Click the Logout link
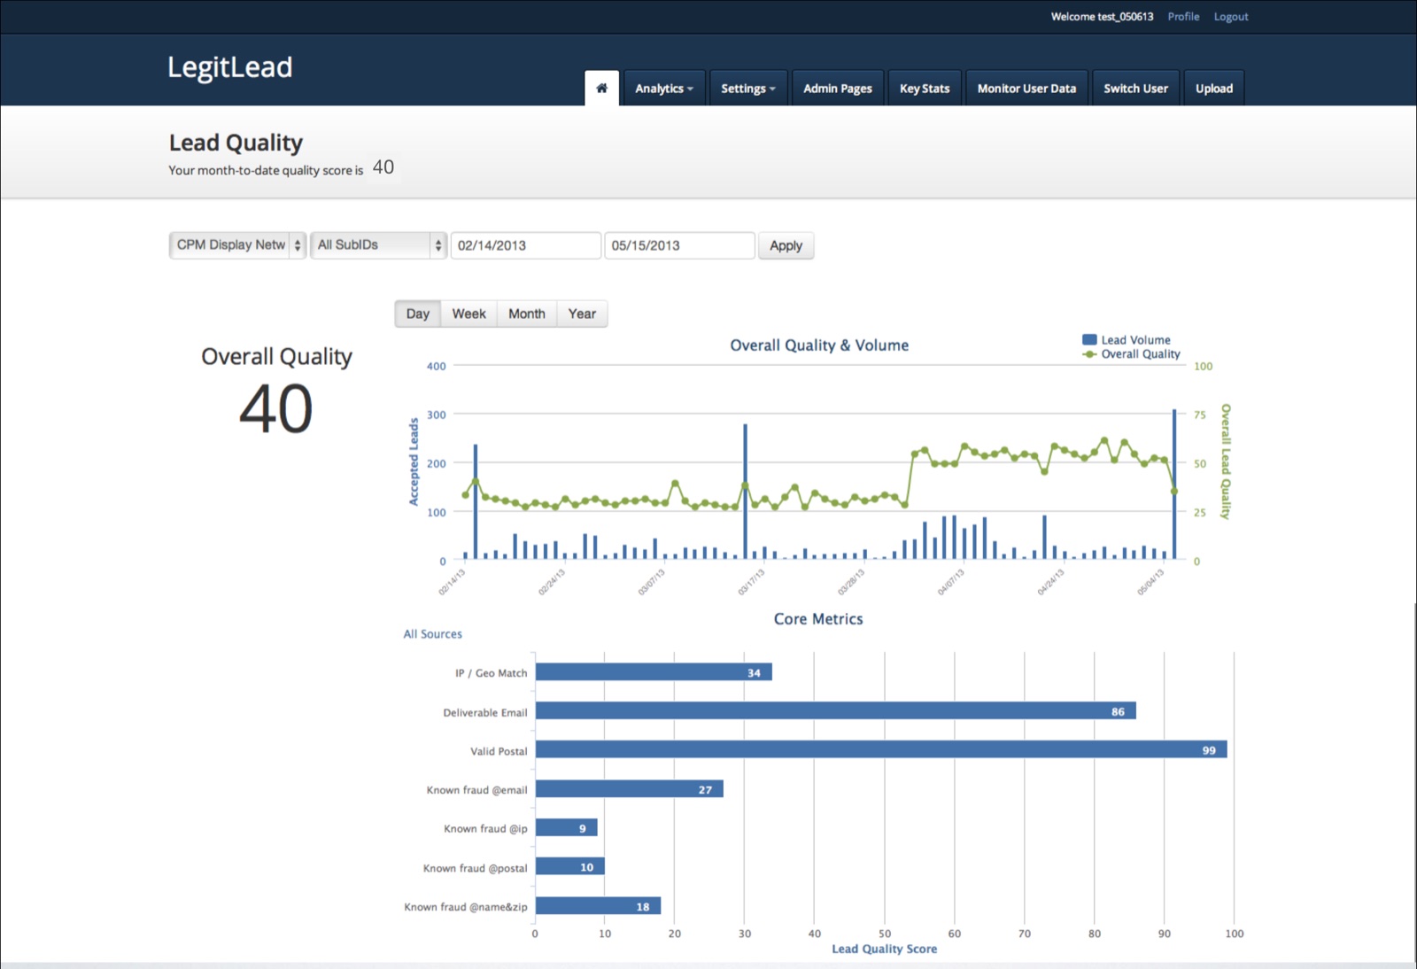The width and height of the screenshot is (1417, 969). pyautogui.click(x=1231, y=16)
